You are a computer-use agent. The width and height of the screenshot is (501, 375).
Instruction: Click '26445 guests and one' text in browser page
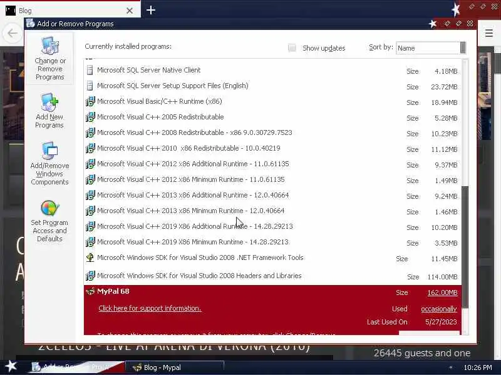point(421,353)
